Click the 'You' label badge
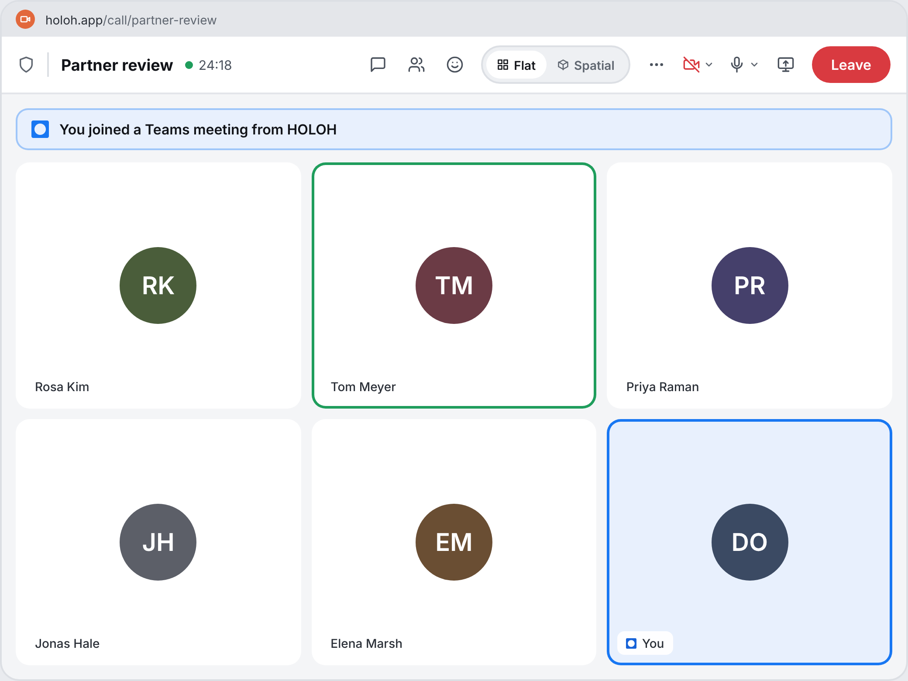 click(645, 643)
